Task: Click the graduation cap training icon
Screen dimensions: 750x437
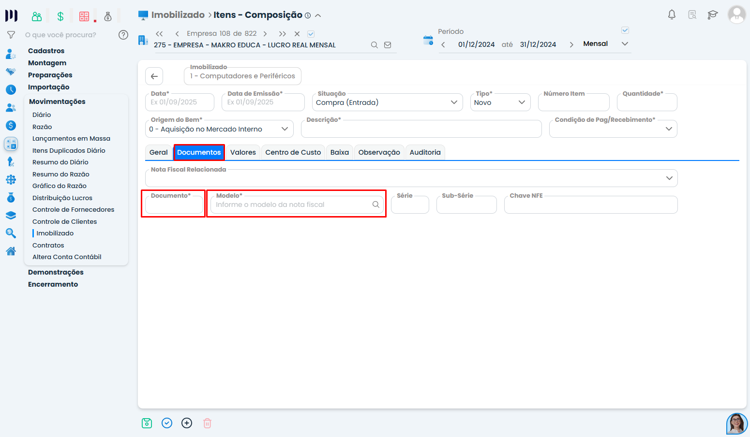Action: point(712,15)
